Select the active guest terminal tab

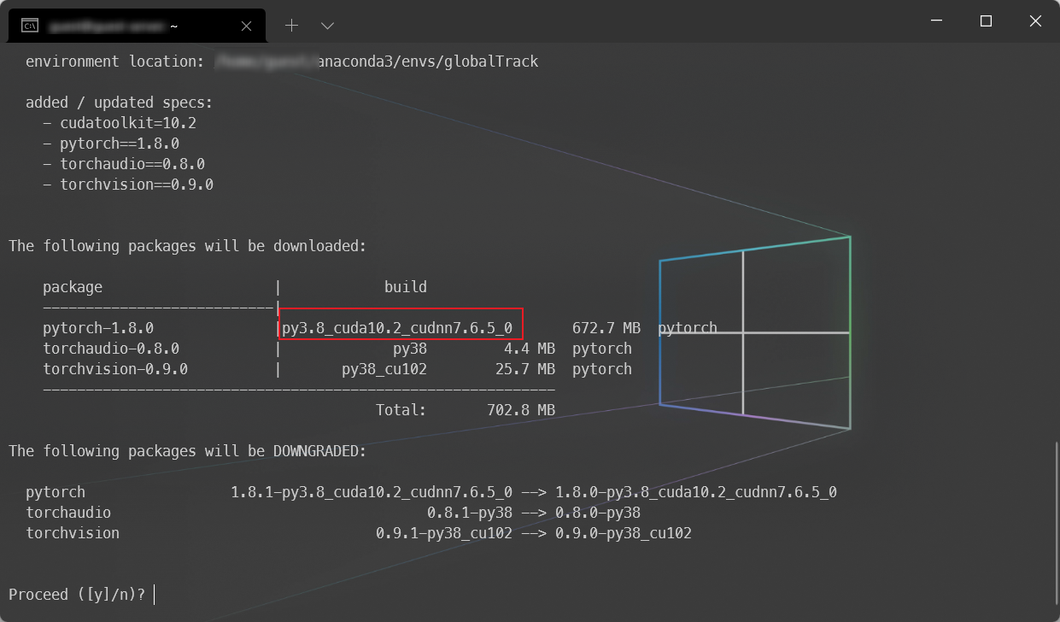128,25
